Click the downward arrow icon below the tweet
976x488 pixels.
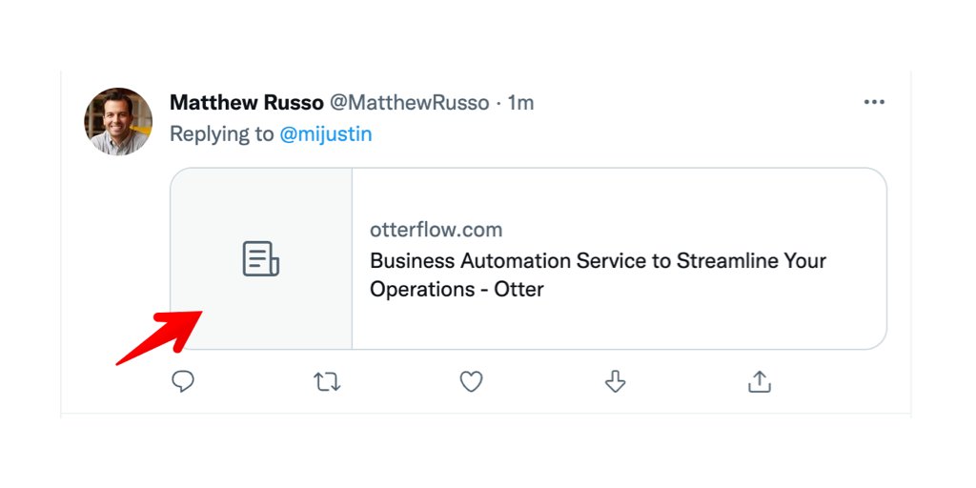615,382
